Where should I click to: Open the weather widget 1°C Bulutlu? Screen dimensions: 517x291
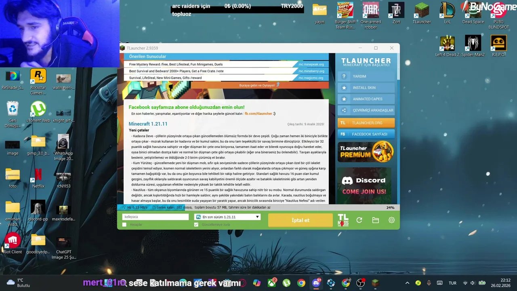click(x=18, y=283)
